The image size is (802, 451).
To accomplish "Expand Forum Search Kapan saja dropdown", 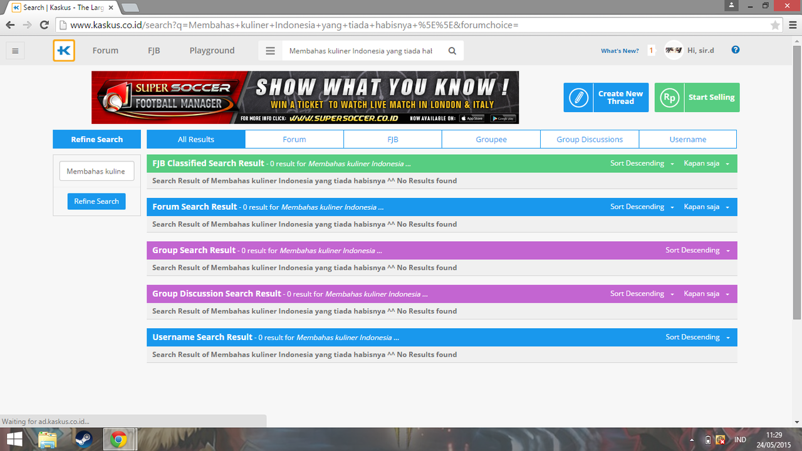I will point(707,207).
